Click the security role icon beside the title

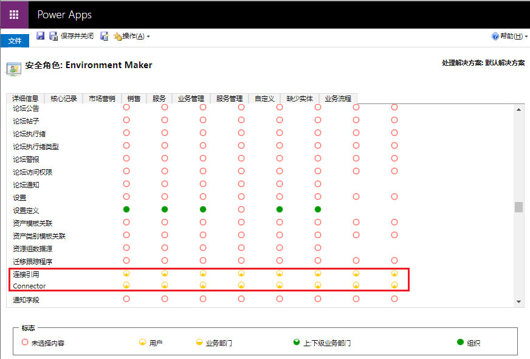click(14, 69)
